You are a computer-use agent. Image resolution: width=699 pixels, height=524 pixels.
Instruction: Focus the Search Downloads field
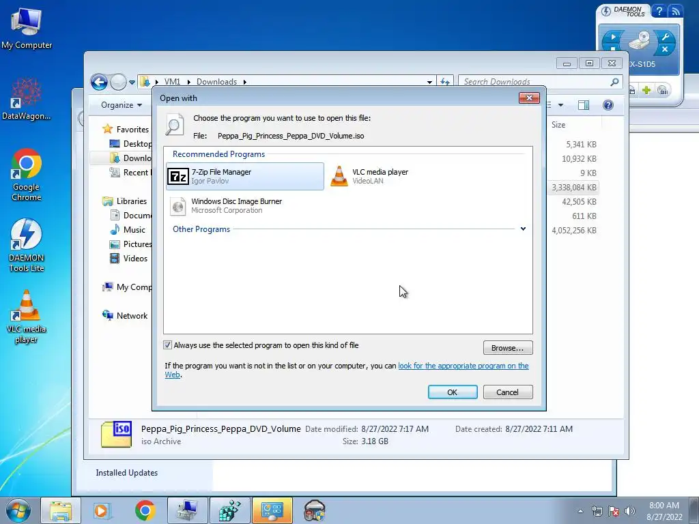535,82
